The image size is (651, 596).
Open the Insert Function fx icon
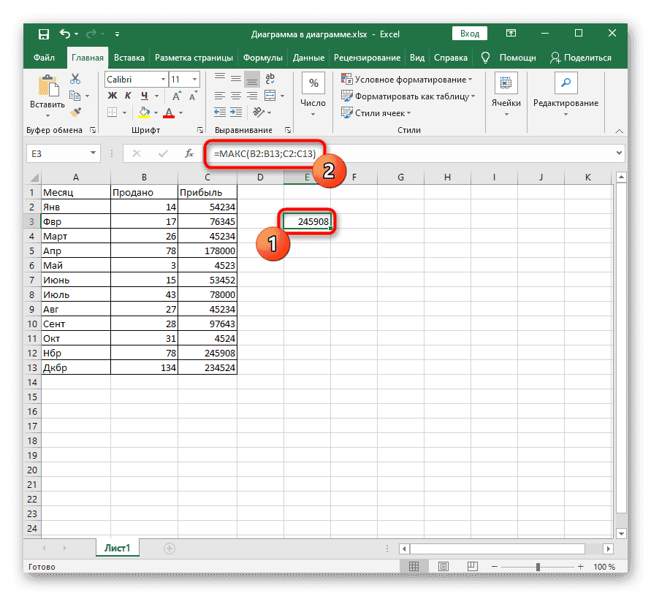pyautogui.click(x=189, y=153)
